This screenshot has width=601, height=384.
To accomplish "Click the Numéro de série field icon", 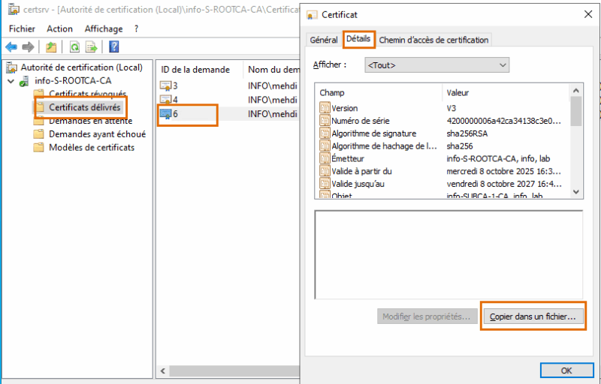I will tap(325, 121).
